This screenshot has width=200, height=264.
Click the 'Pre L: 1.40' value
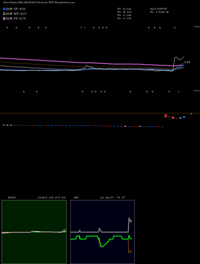(x=124, y=15)
